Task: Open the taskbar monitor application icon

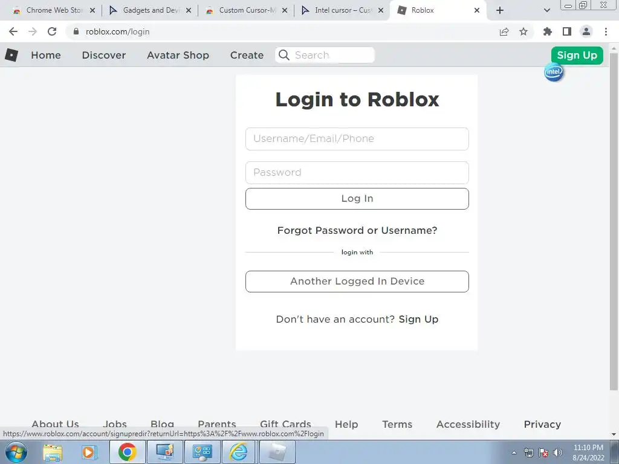Action: [164, 452]
